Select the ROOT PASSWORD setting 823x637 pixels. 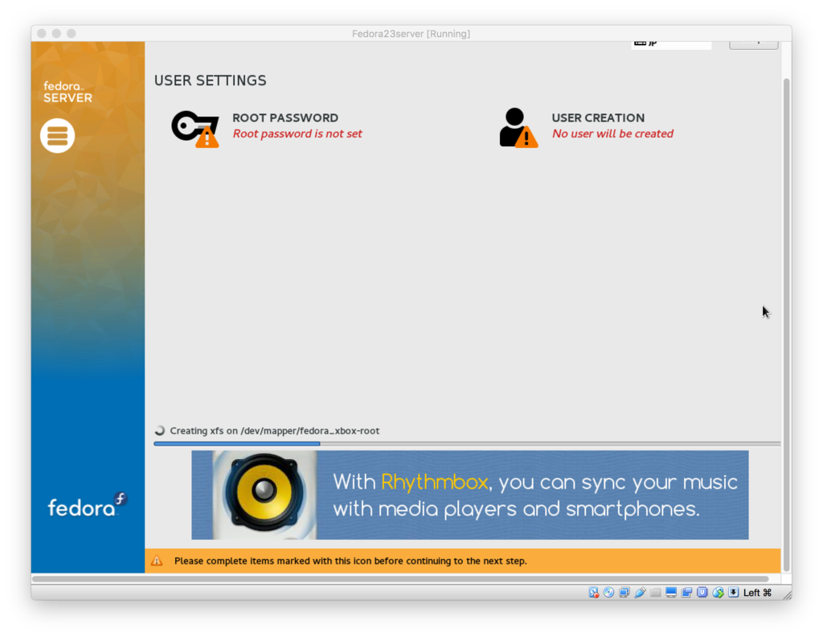pos(267,128)
